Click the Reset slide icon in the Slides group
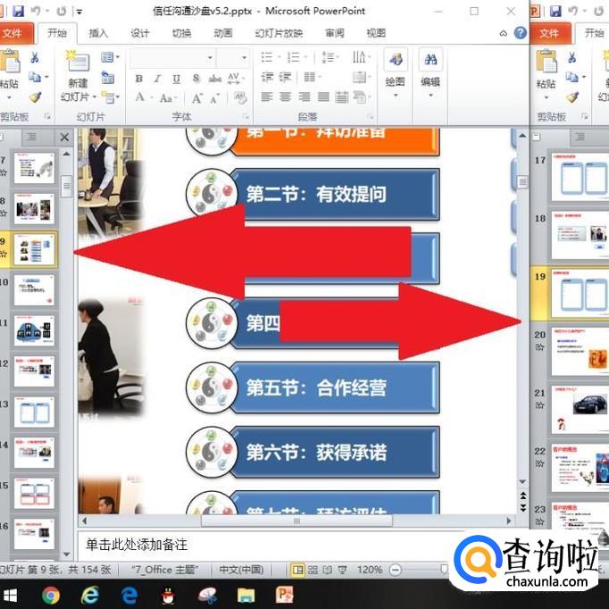609x609 pixels. point(107,78)
